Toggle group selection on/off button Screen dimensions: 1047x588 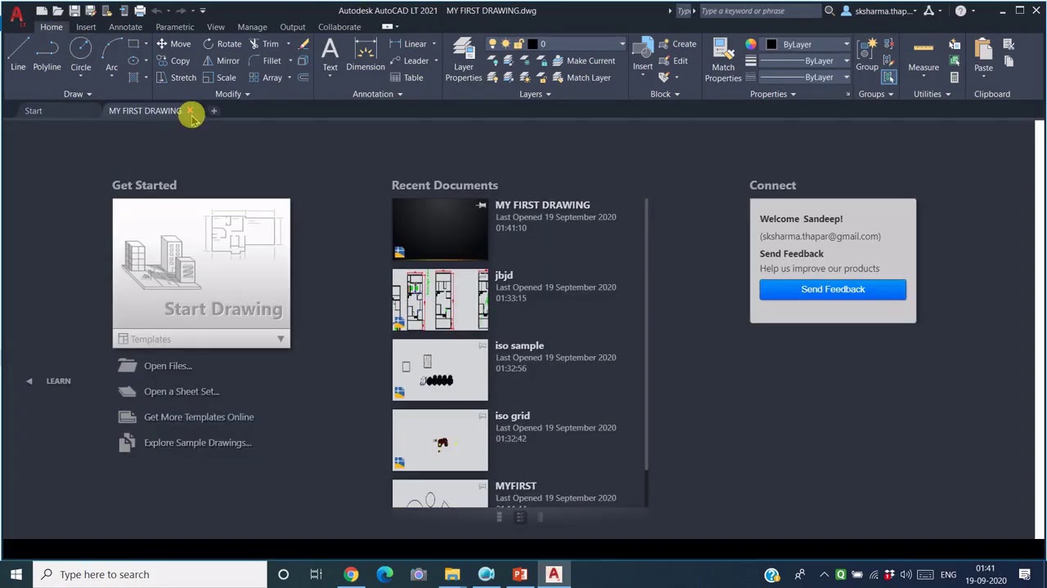[889, 78]
